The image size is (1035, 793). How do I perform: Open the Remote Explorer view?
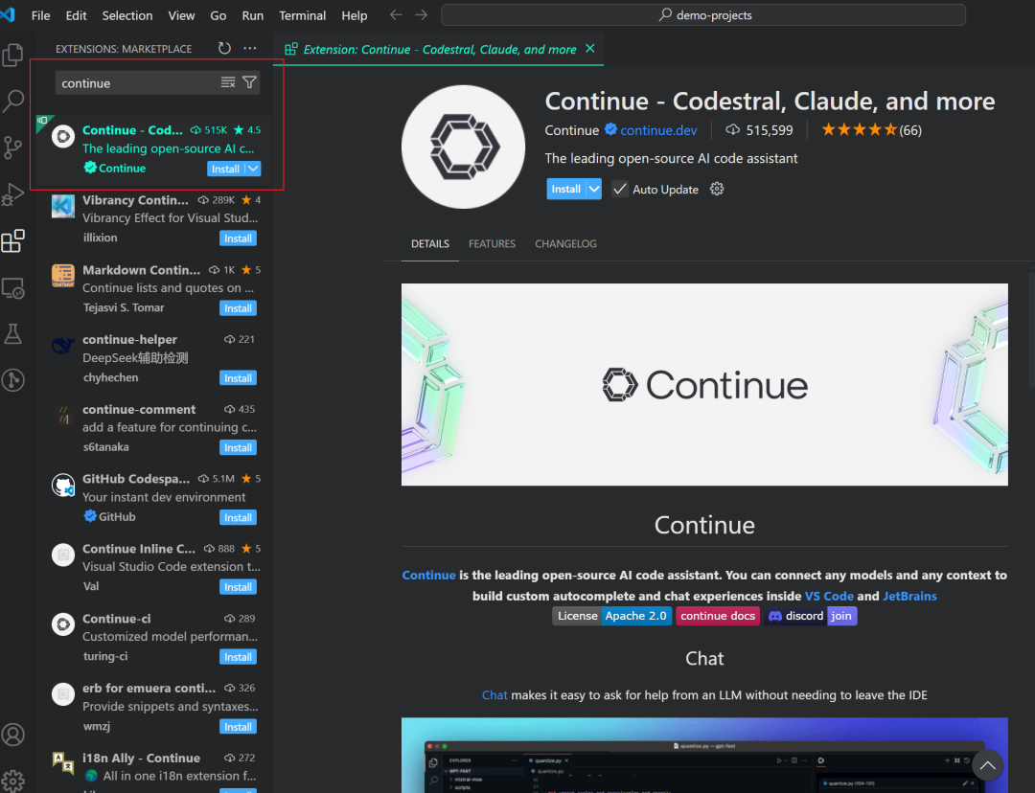point(13,288)
